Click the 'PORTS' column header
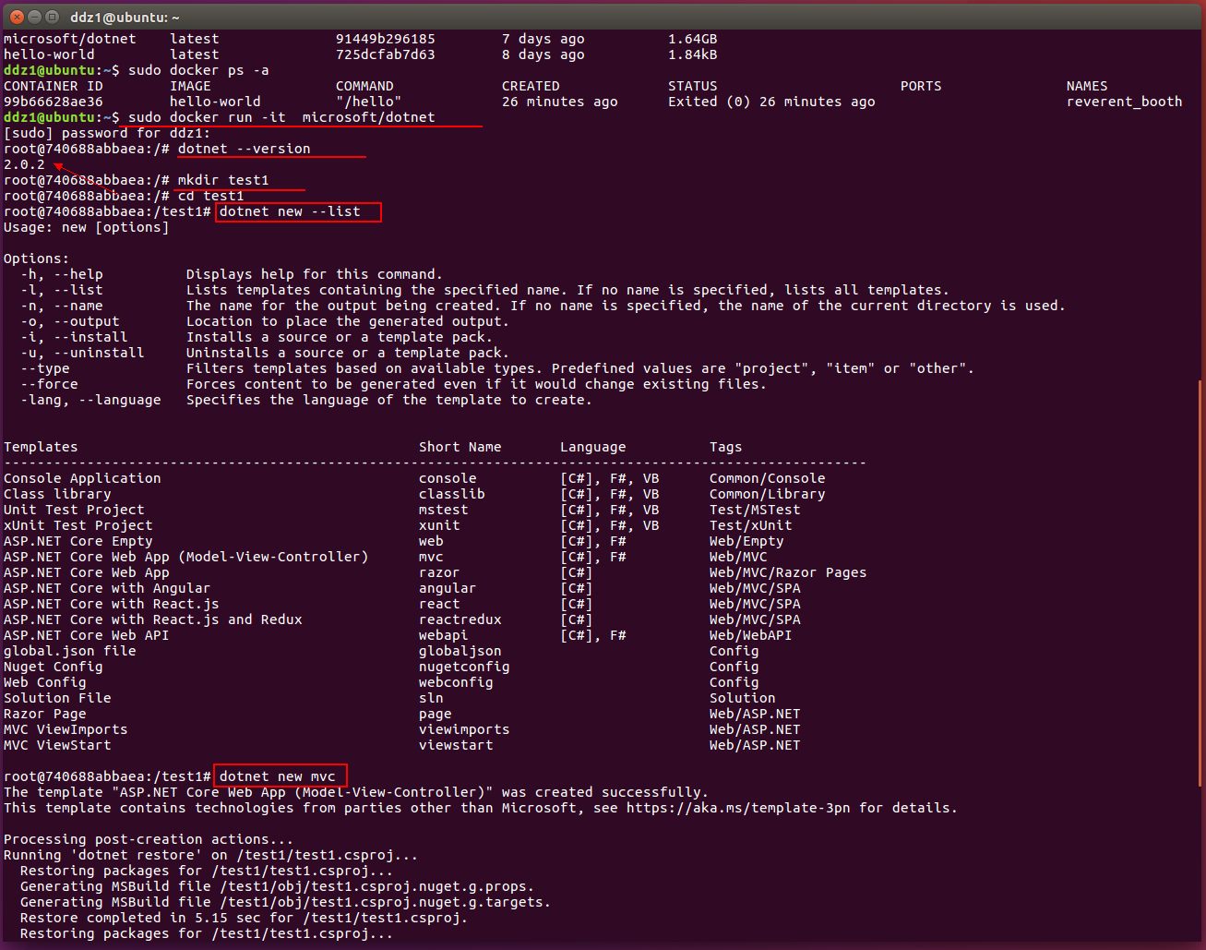The width and height of the screenshot is (1206, 950). [921, 86]
